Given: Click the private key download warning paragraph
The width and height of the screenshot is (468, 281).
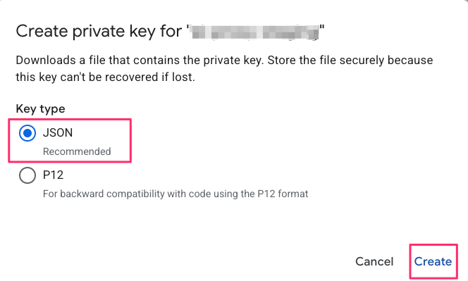Looking at the screenshot, I should point(224,68).
